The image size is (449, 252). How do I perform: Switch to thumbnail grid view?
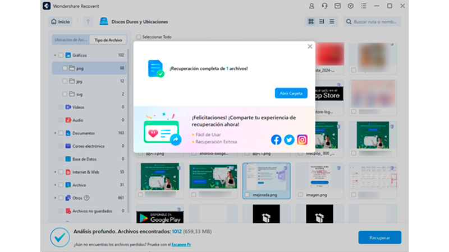tap(311, 22)
